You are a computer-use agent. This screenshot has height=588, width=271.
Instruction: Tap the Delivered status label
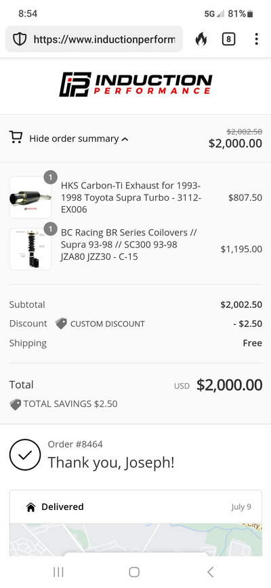pyautogui.click(x=62, y=507)
